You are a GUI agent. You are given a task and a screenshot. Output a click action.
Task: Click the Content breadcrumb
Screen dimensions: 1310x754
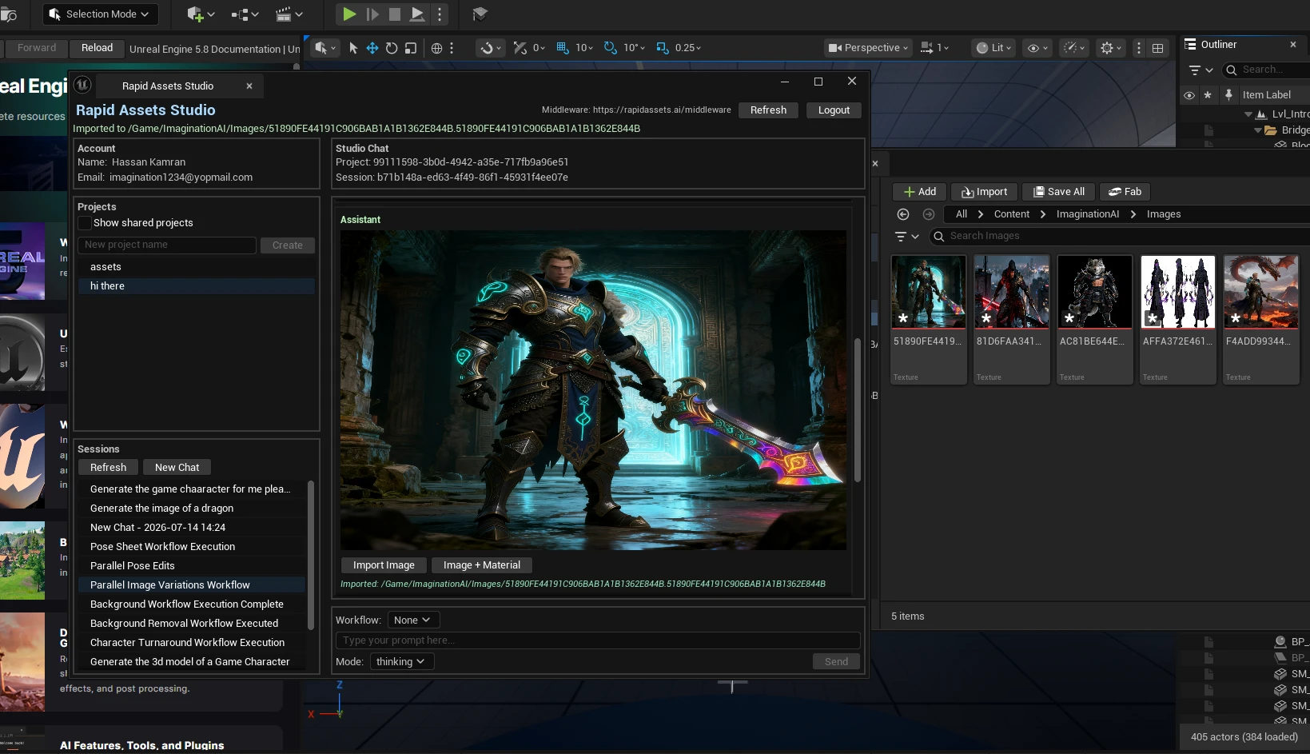click(x=1011, y=214)
